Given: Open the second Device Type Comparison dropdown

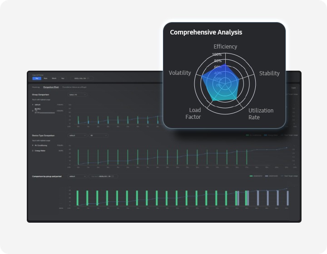Looking at the screenshot, I should pos(98,135).
